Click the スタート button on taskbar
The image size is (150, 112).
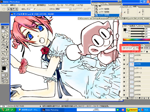click(x=8, y=110)
